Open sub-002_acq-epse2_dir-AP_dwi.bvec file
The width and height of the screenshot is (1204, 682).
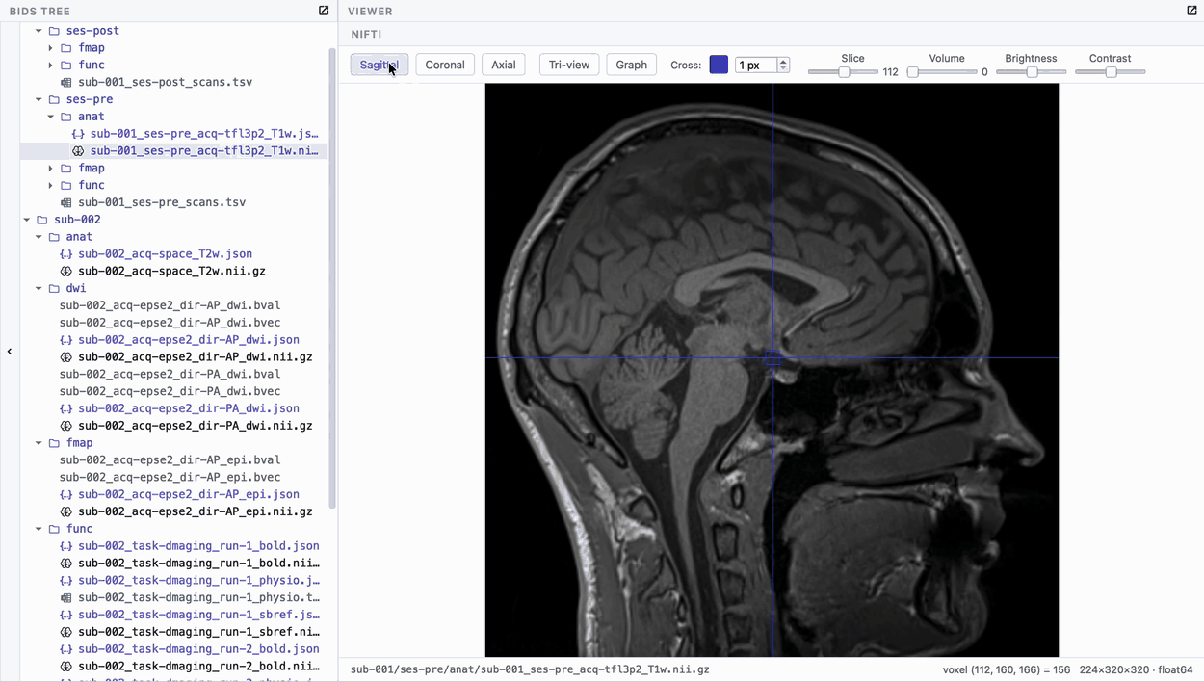170,323
